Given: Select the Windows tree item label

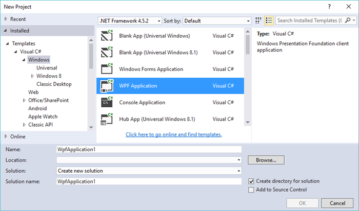Looking at the screenshot, I should pos(38,60).
